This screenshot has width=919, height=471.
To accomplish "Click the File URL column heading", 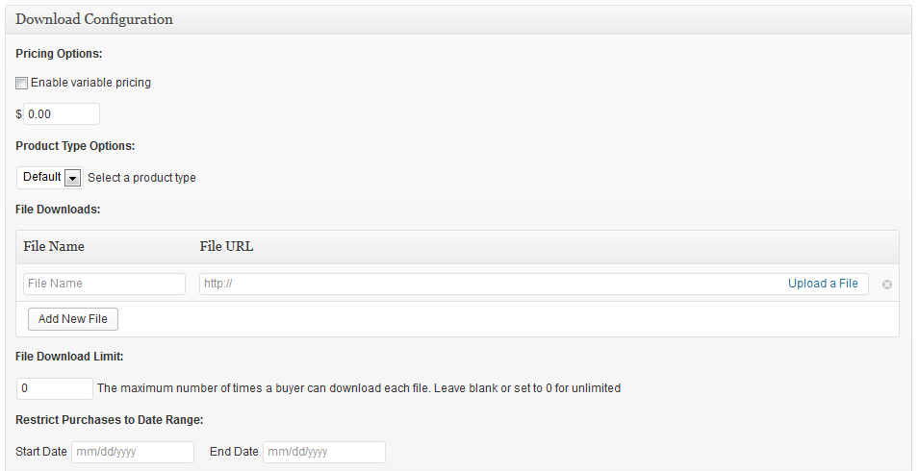I will [227, 246].
